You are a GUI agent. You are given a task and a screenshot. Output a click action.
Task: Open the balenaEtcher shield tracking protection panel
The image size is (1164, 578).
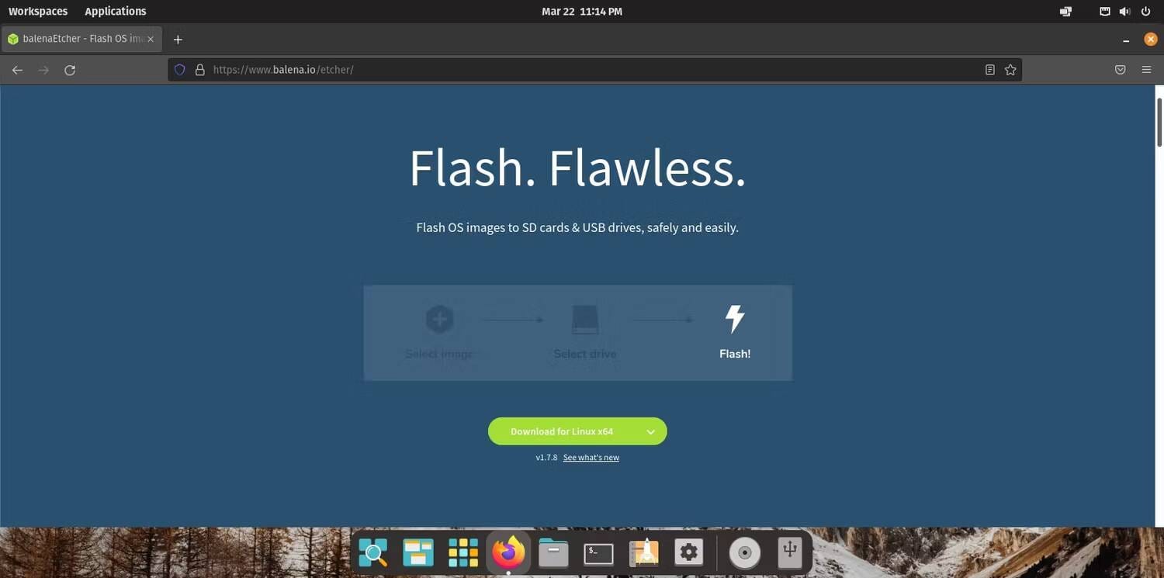point(179,69)
